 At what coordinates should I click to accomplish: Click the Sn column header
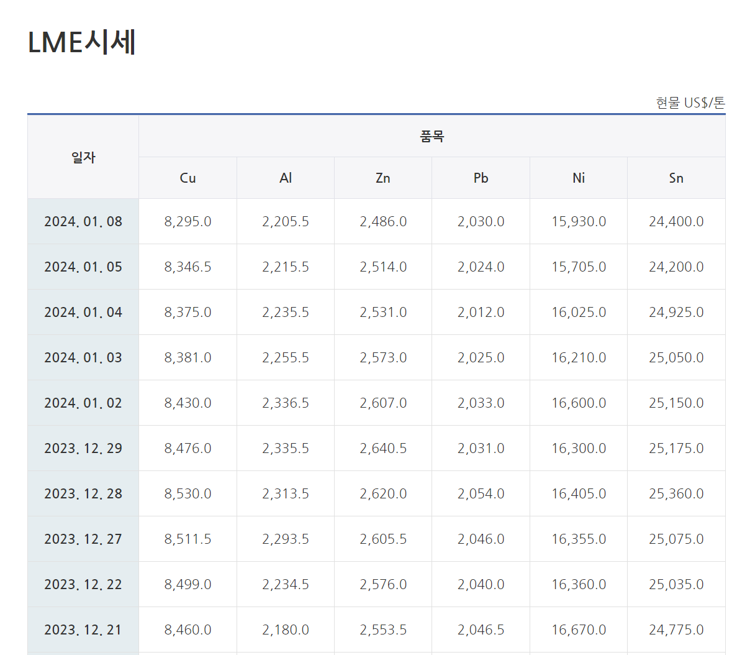676,178
